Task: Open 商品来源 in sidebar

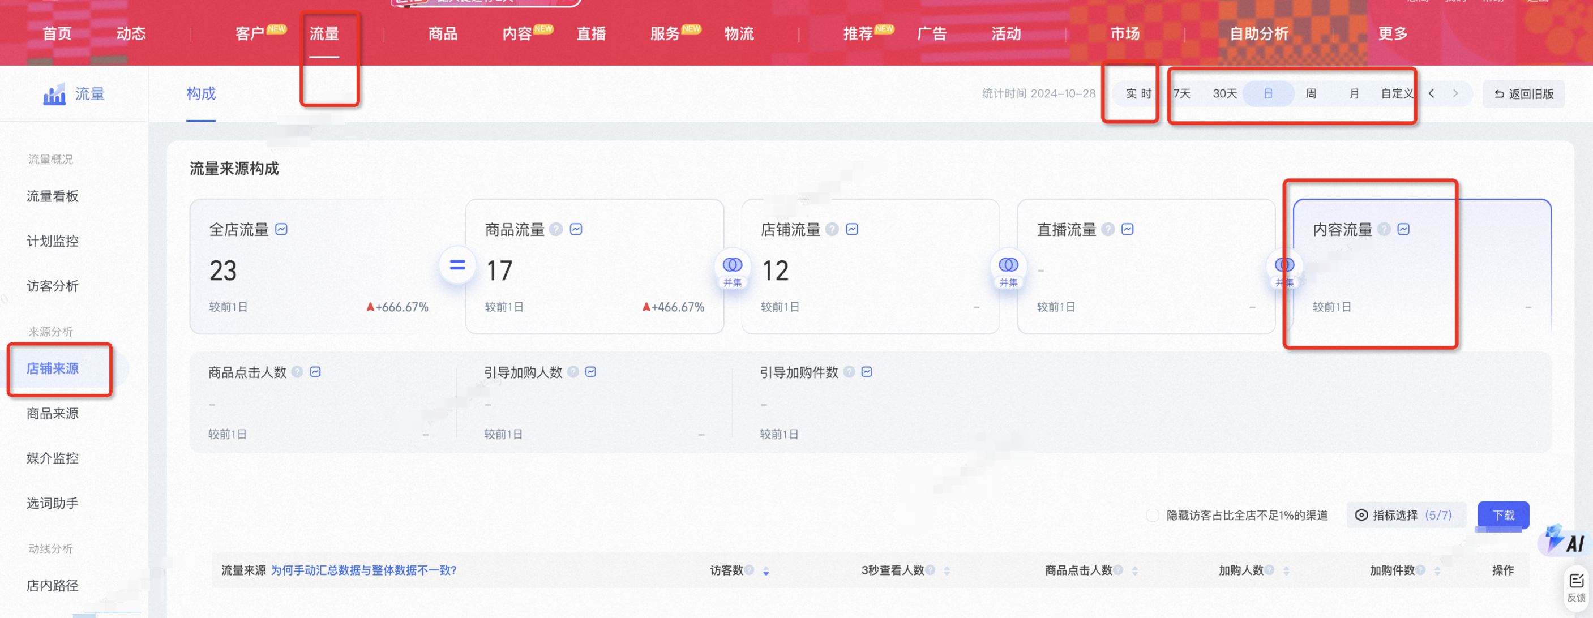Action: pyautogui.click(x=53, y=413)
